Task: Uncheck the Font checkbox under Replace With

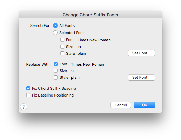Action: (56, 64)
